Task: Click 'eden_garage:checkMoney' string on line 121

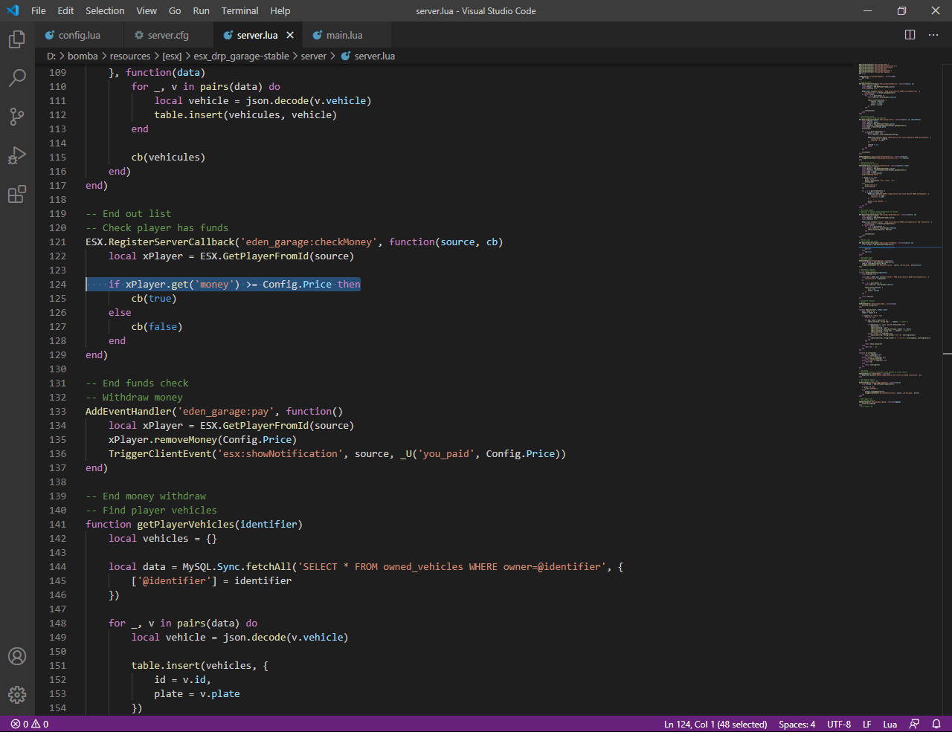Action: pyautogui.click(x=309, y=242)
